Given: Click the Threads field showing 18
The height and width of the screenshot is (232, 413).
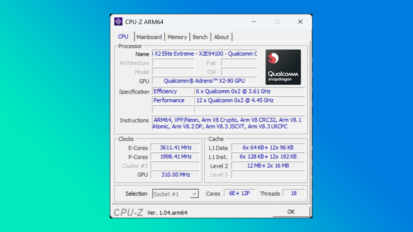Looking at the screenshot, I should pyautogui.click(x=294, y=193).
